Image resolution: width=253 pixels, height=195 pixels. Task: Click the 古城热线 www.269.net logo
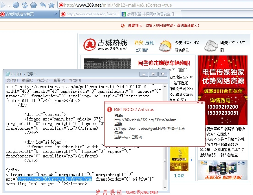[105, 45]
